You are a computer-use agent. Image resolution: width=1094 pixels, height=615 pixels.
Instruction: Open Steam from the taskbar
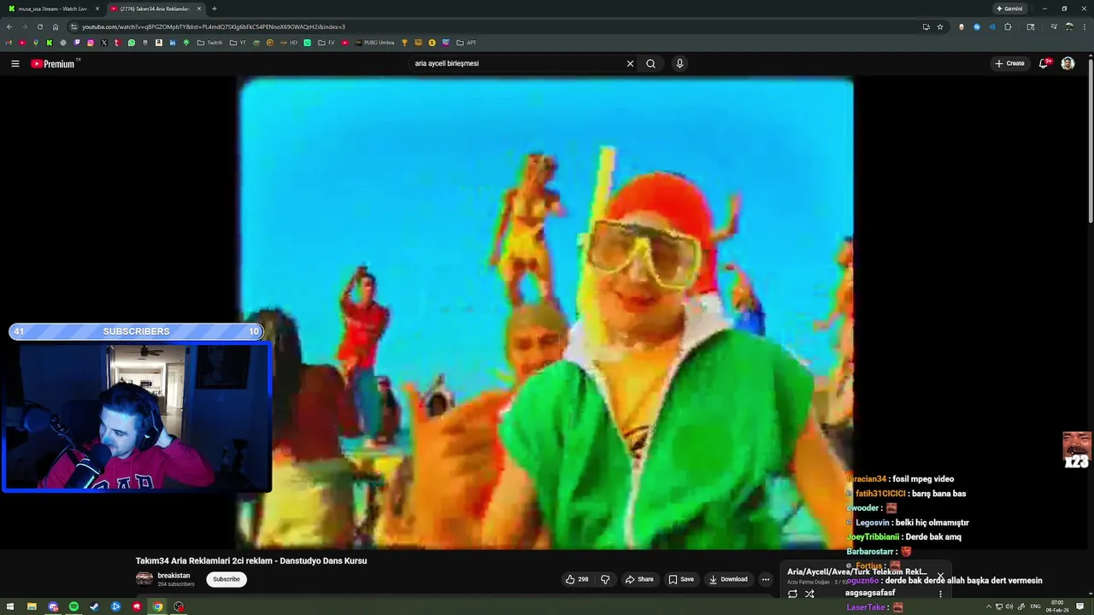pos(95,606)
